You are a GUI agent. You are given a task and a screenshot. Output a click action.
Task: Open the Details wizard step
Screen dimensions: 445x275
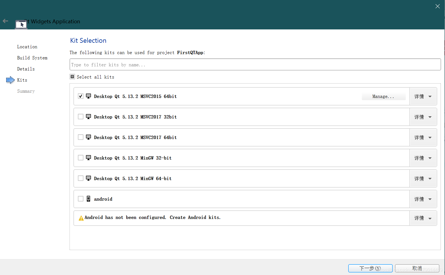(26, 69)
